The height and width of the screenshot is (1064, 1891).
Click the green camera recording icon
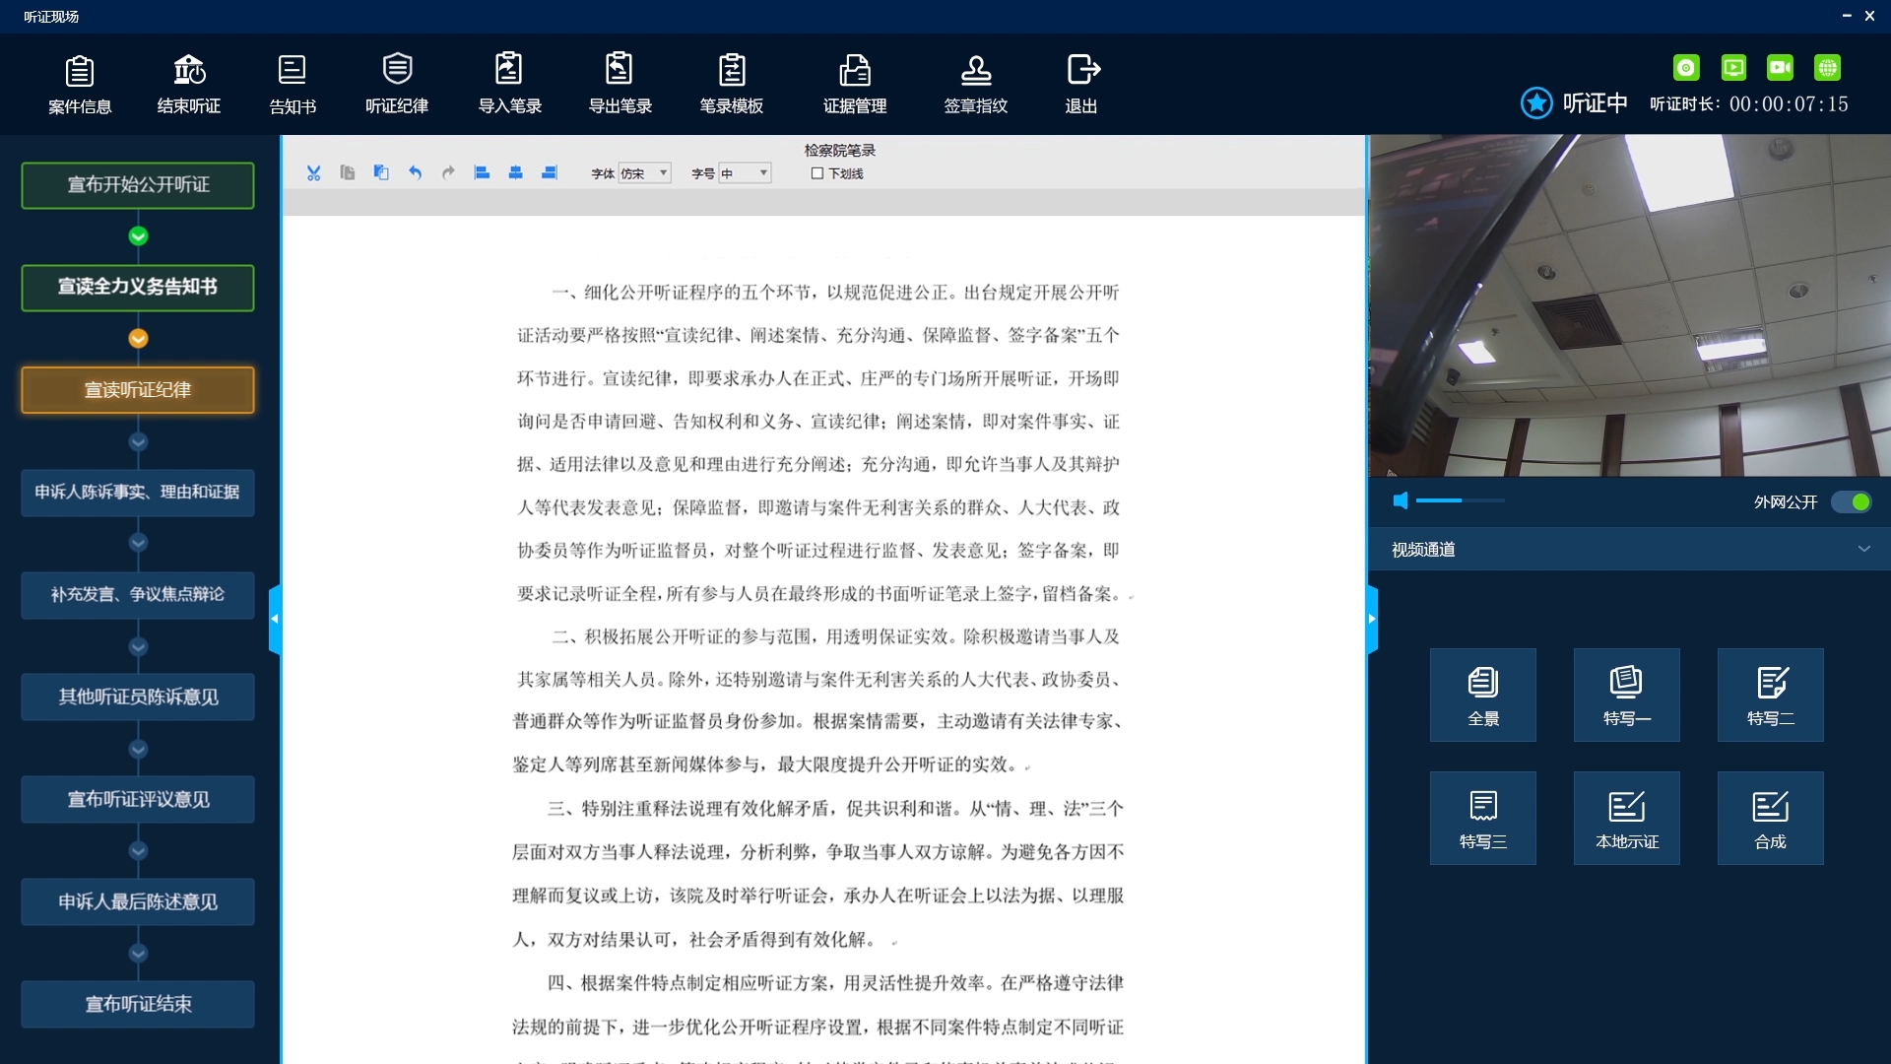click(x=1781, y=67)
